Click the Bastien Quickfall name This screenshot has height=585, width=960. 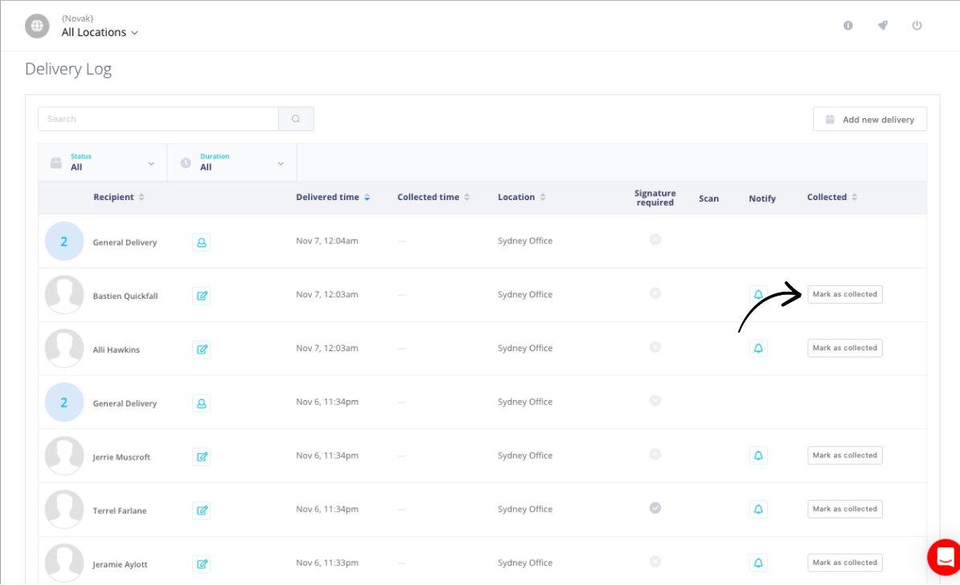pos(125,297)
